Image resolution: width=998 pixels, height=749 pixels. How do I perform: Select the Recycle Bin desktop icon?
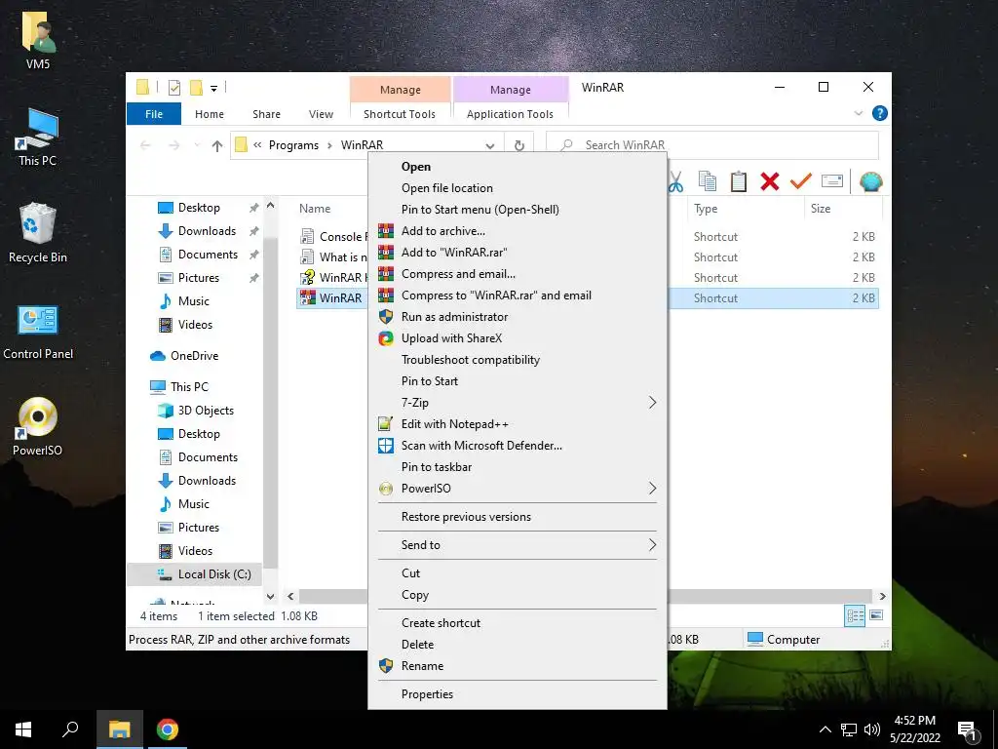coord(38,232)
